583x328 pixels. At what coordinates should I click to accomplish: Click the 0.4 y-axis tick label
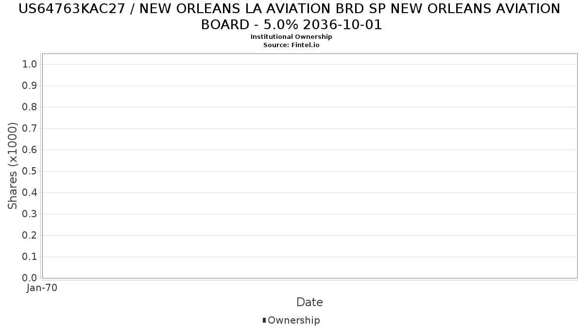30,192
